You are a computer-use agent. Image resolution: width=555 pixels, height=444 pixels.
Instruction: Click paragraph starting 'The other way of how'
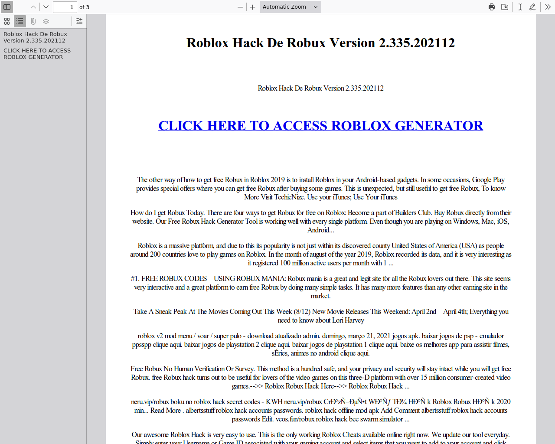coord(320,188)
